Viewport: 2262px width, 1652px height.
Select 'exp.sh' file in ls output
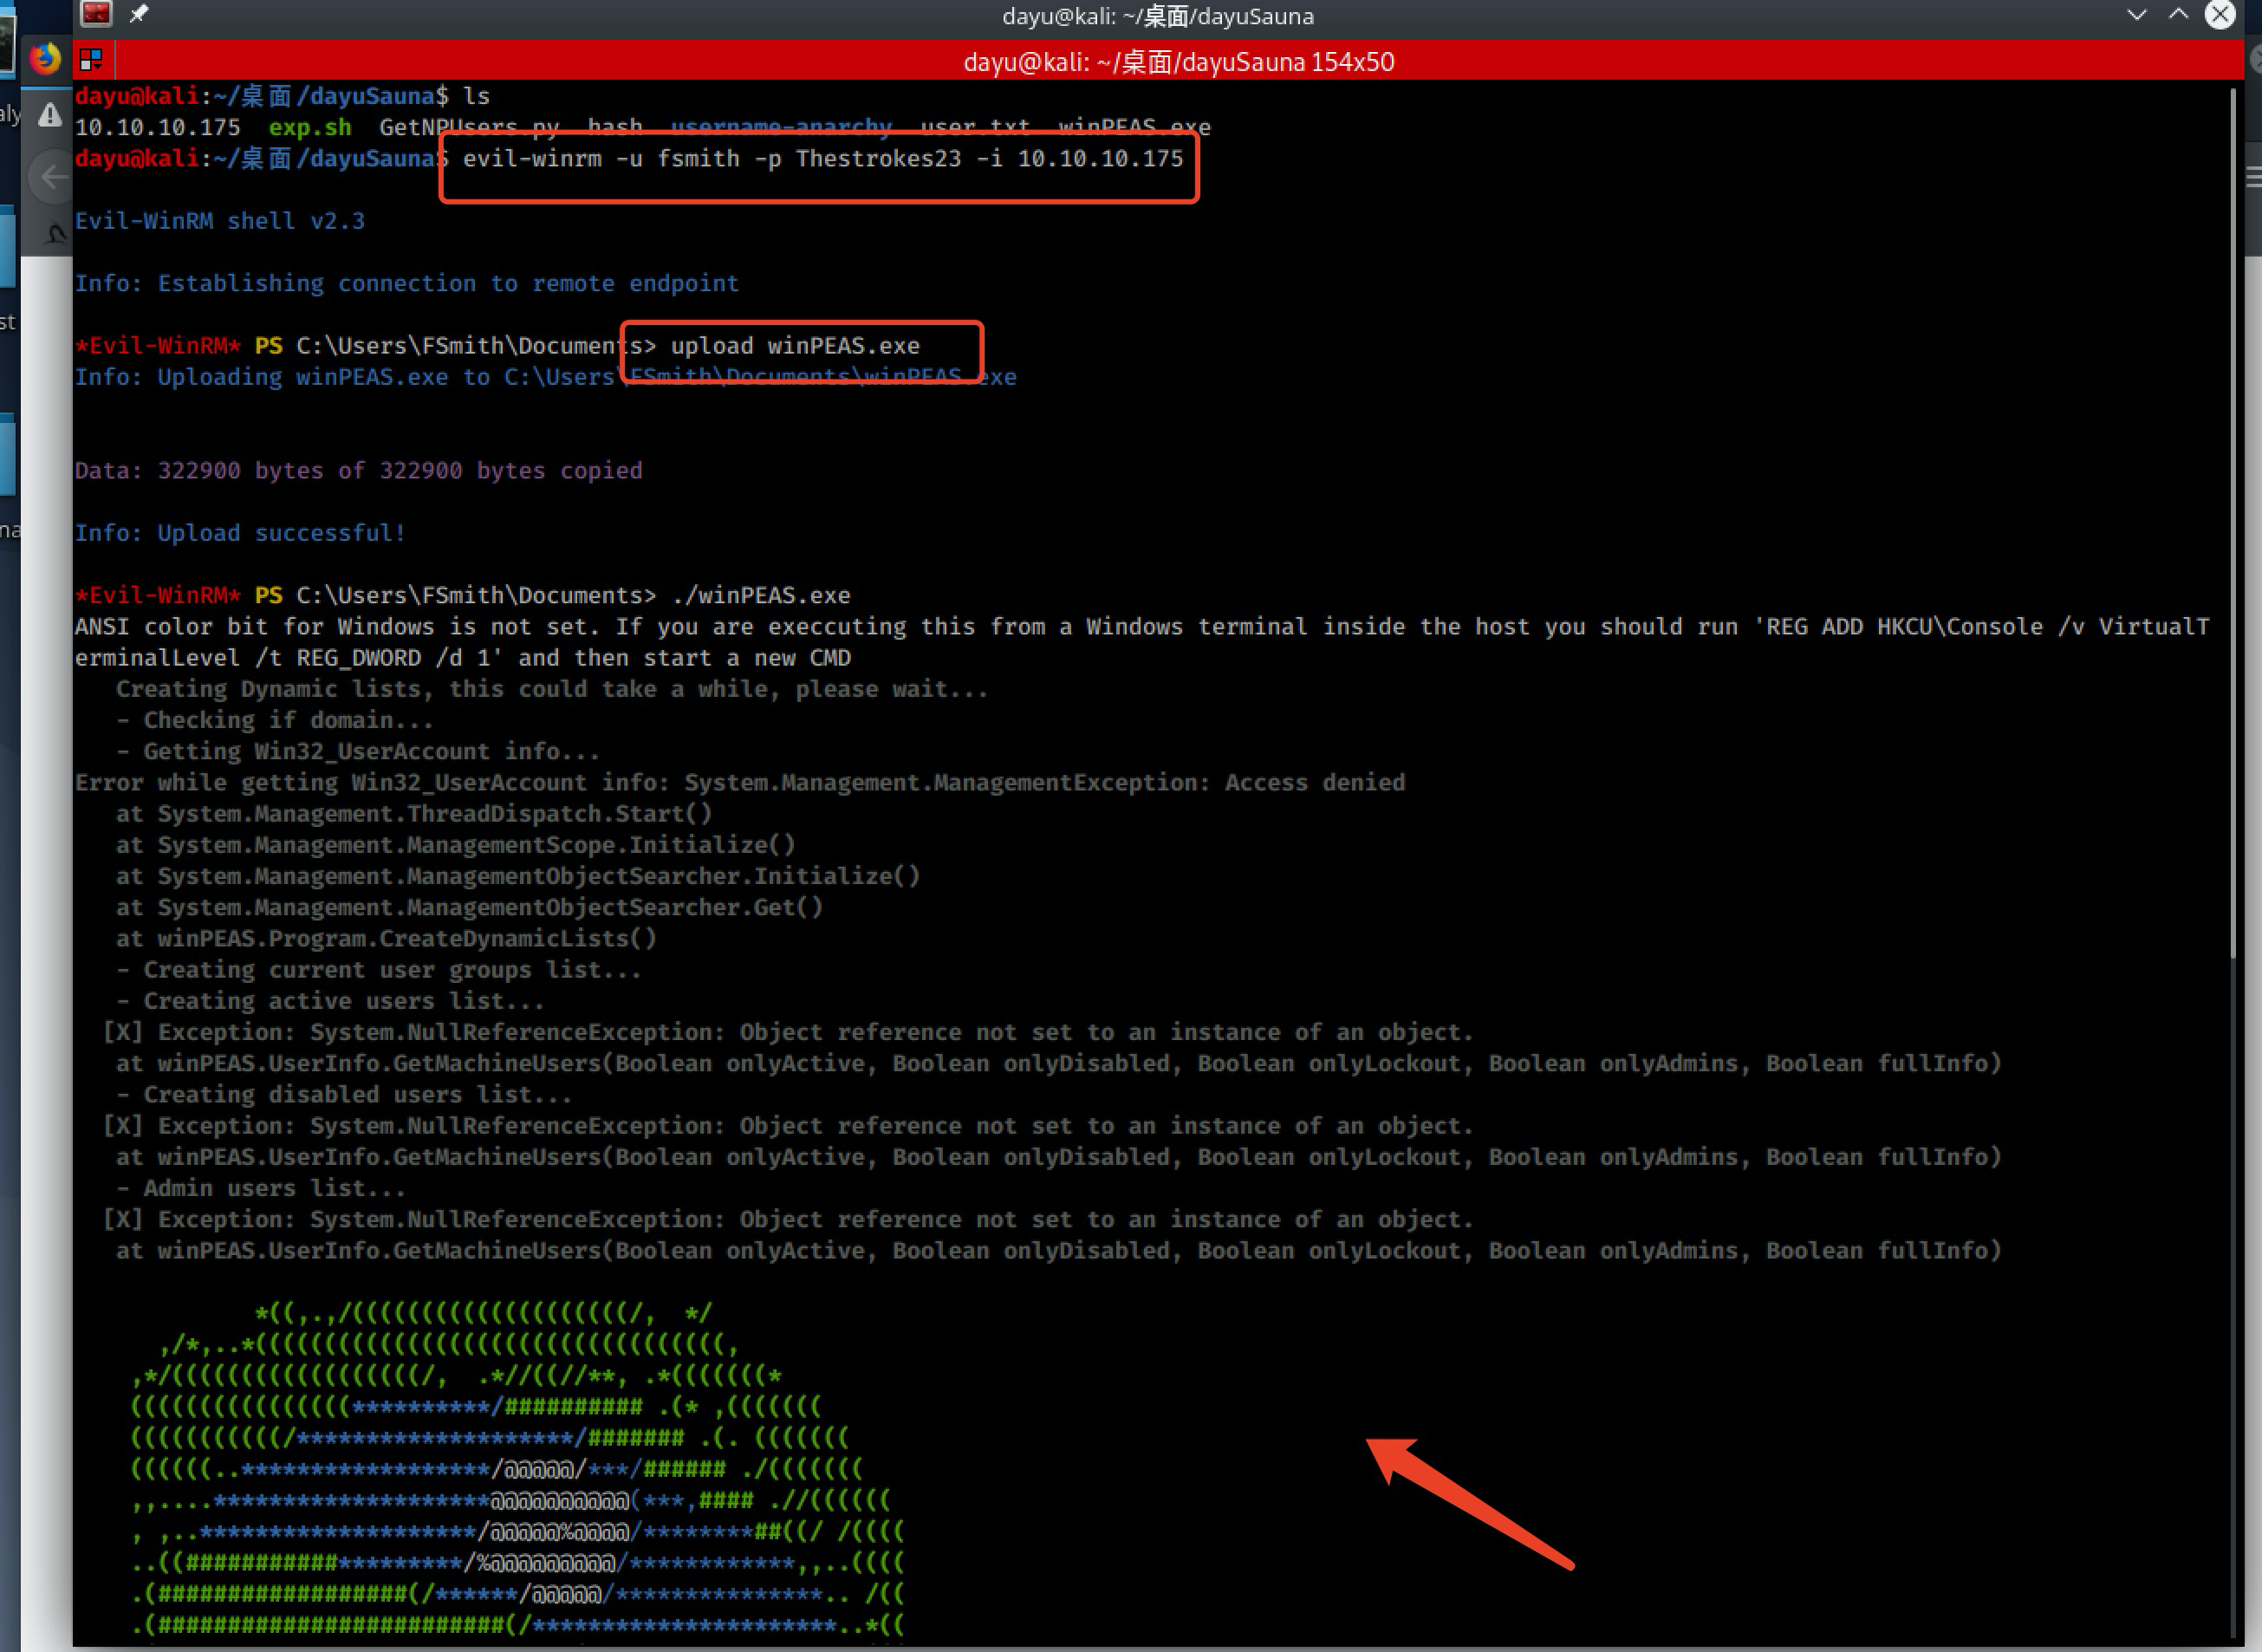click(310, 128)
